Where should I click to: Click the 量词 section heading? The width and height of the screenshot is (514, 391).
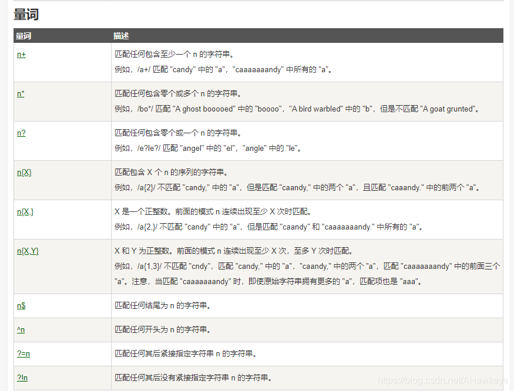[x=26, y=15]
